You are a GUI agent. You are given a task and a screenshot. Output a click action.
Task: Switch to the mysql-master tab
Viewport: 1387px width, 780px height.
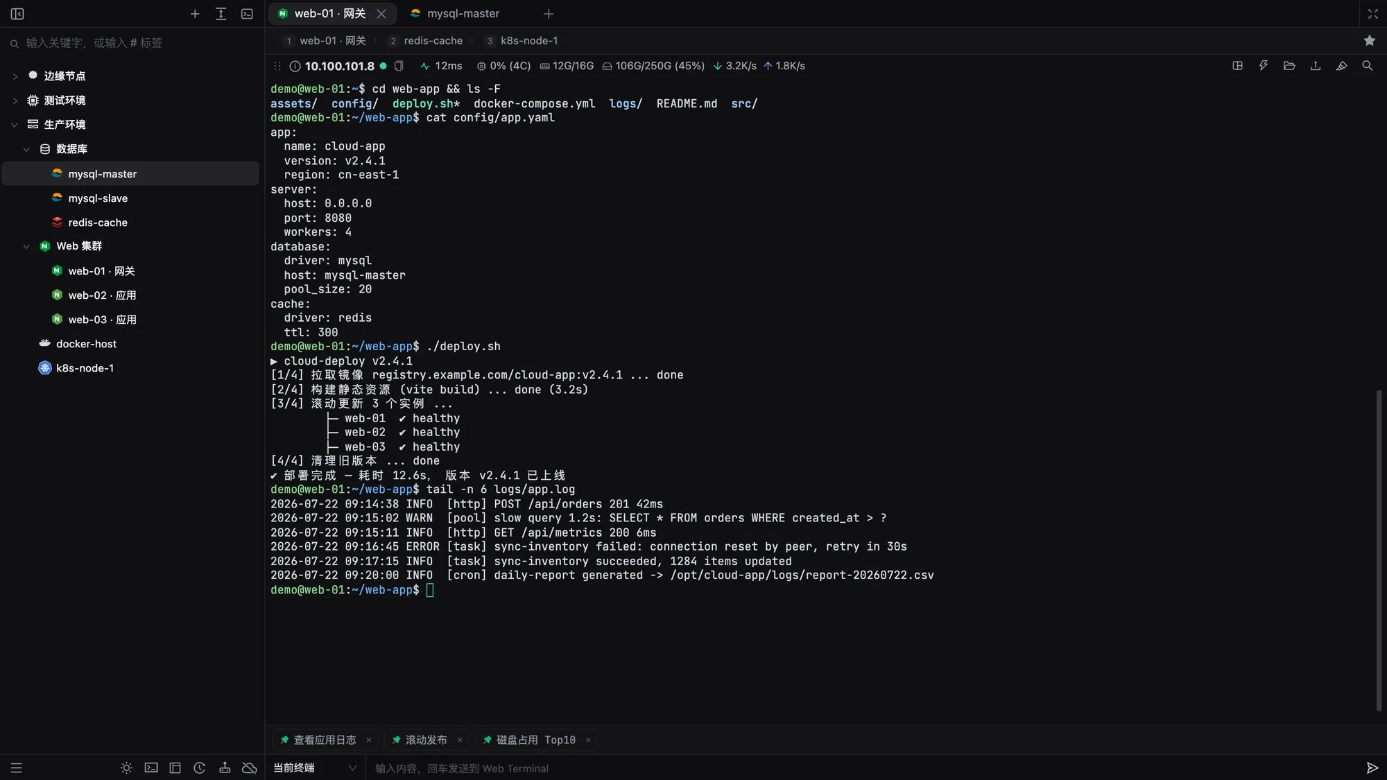pos(455,14)
